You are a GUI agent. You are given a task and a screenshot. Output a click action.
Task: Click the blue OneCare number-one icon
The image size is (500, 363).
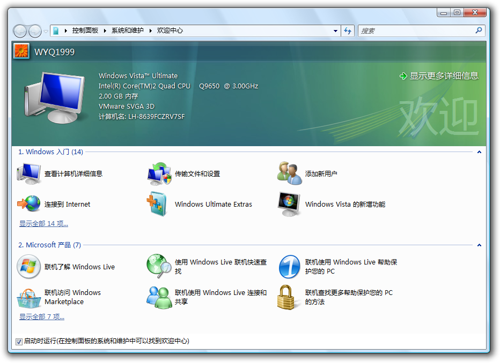(289, 267)
